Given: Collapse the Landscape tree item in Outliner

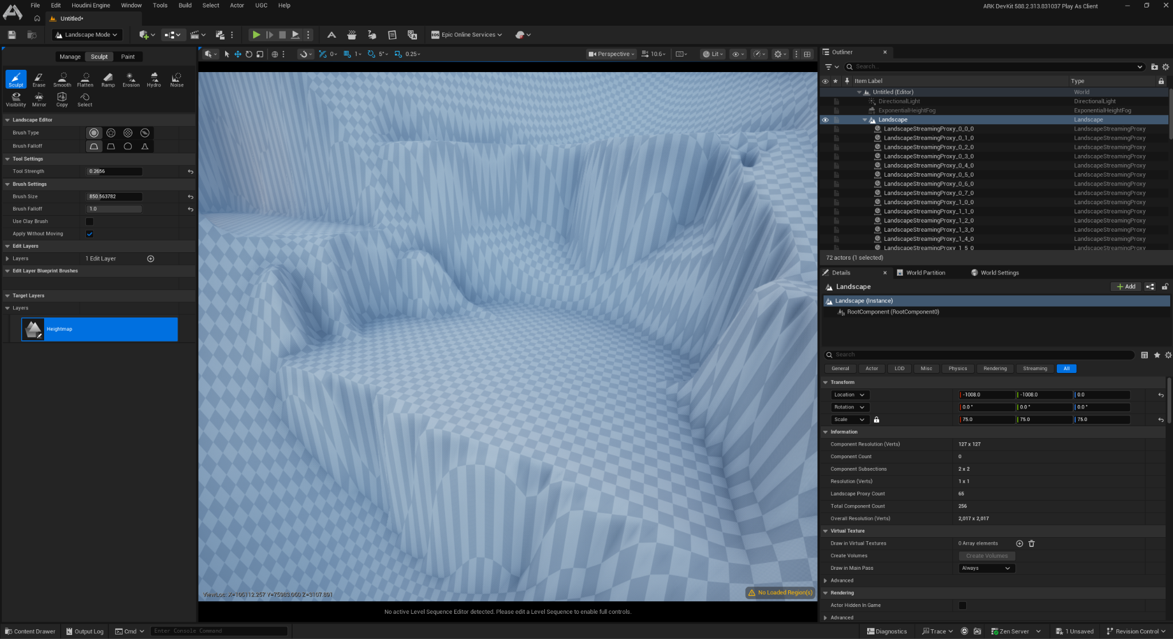Looking at the screenshot, I should (x=865, y=120).
